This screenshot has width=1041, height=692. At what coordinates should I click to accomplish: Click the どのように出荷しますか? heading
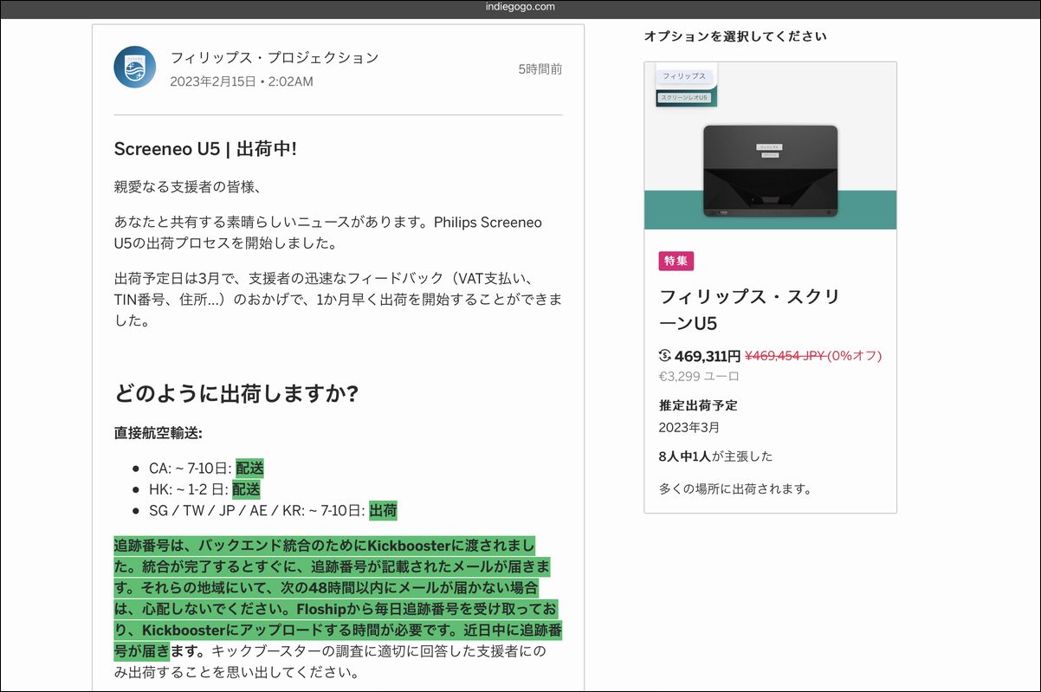[x=236, y=394]
